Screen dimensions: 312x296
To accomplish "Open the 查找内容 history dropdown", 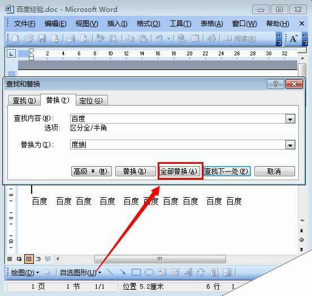I will tap(290, 119).
